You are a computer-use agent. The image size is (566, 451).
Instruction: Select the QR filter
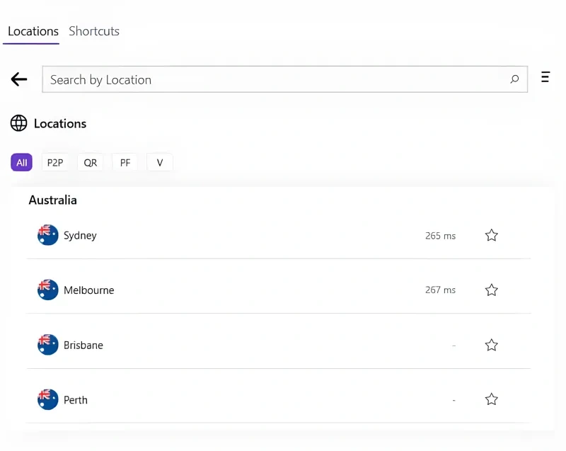click(x=90, y=162)
